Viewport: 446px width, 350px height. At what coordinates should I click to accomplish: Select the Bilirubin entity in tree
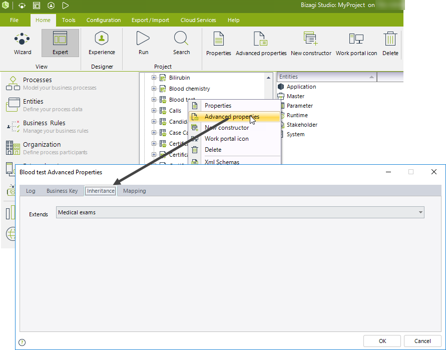(180, 78)
